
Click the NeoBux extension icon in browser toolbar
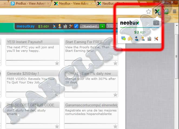(x=157, y=12)
